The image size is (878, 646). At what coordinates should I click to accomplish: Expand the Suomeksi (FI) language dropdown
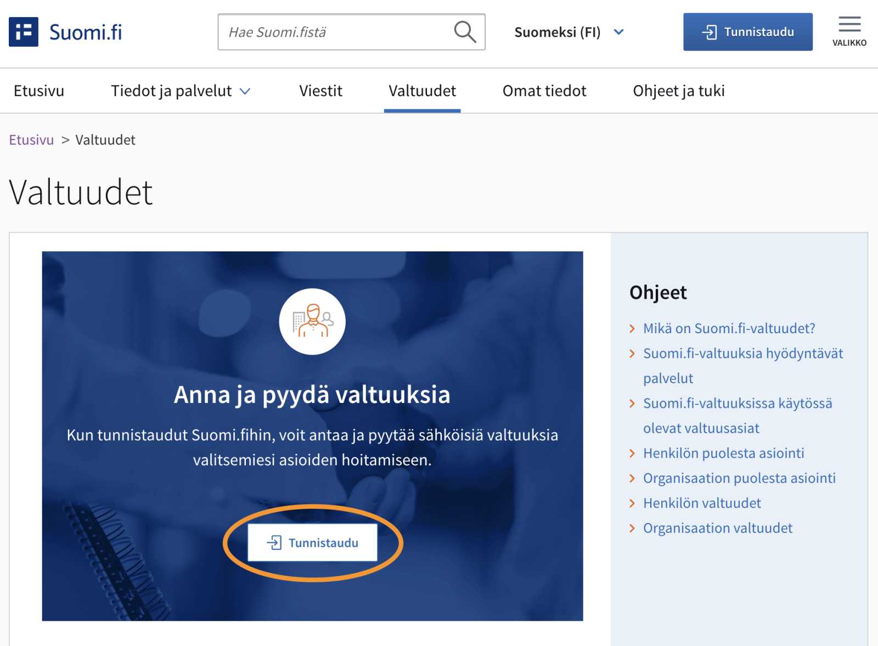coord(569,32)
